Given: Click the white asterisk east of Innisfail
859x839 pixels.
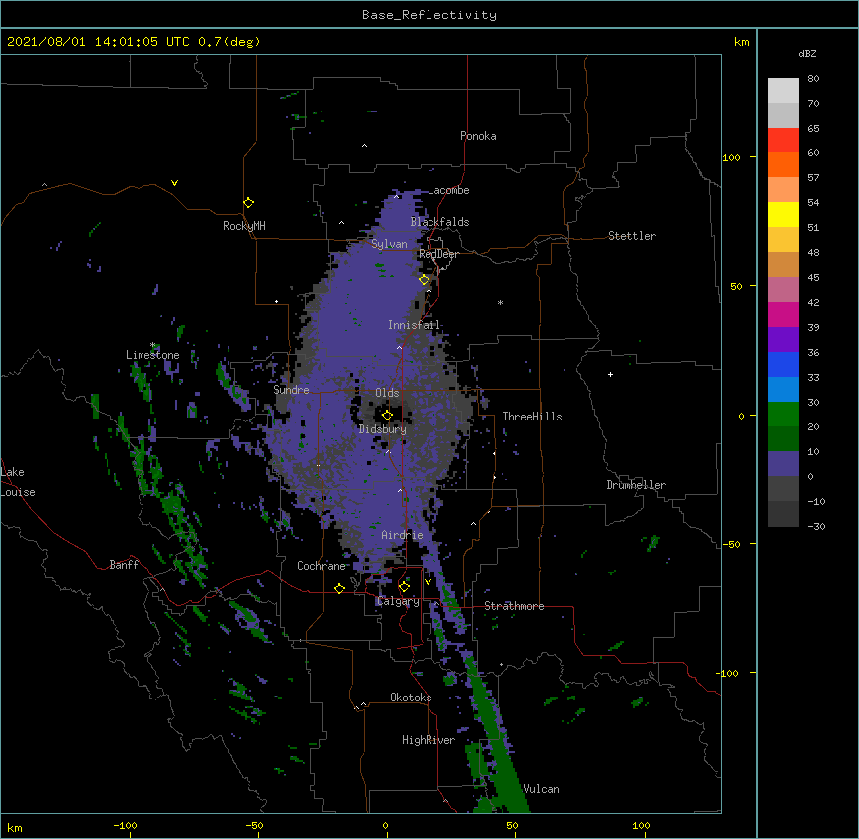Looking at the screenshot, I should tap(500, 303).
